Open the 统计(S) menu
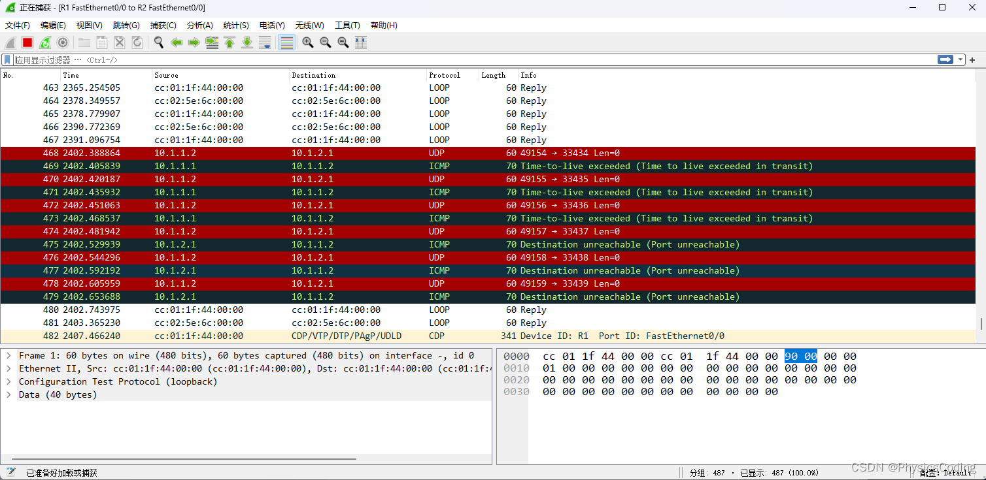 (235, 25)
